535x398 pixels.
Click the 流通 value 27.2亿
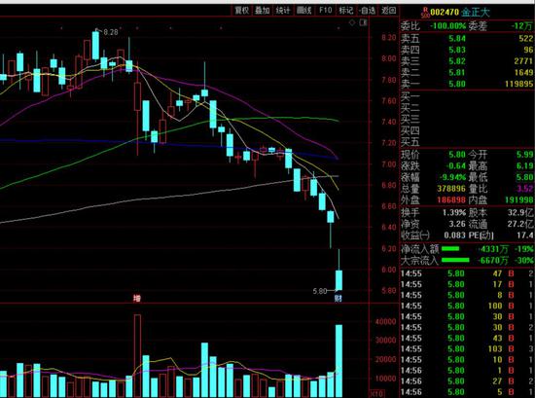(x=520, y=224)
